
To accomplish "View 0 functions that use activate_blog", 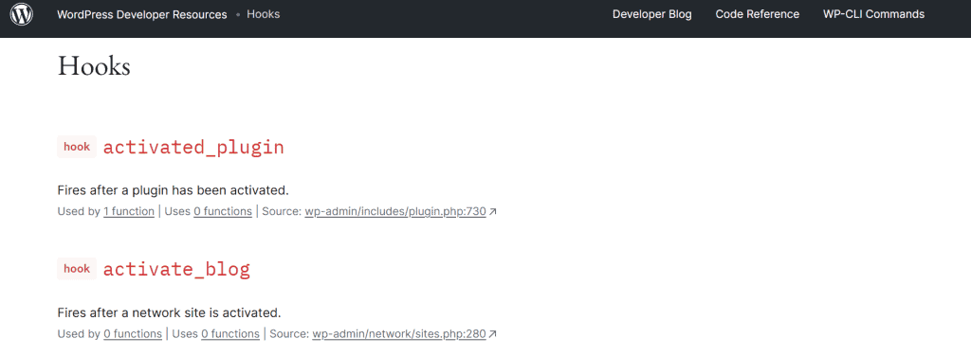I will click(x=133, y=333).
